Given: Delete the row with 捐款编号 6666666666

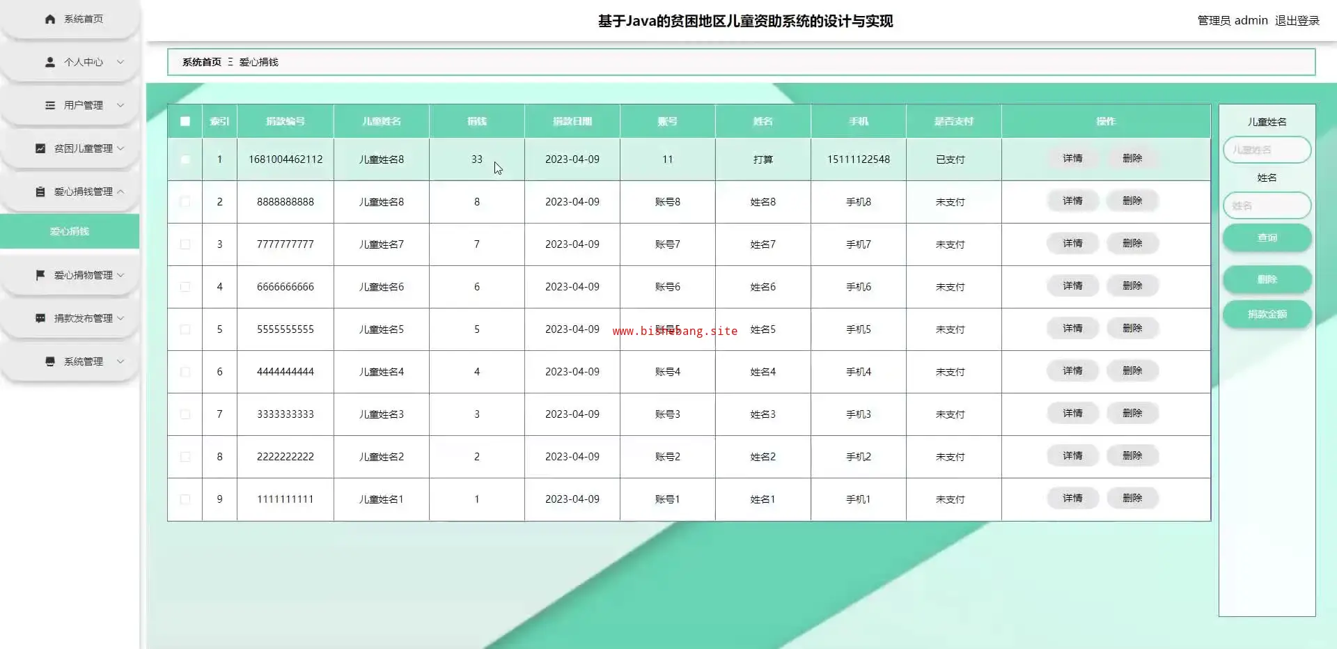Looking at the screenshot, I should coord(1132,286).
